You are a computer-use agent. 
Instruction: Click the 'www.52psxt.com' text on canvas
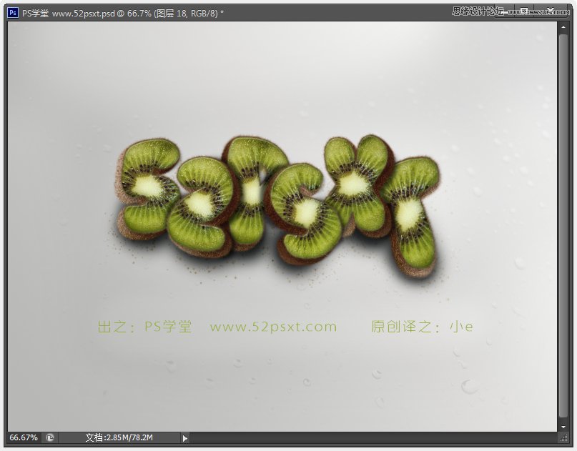click(x=273, y=327)
